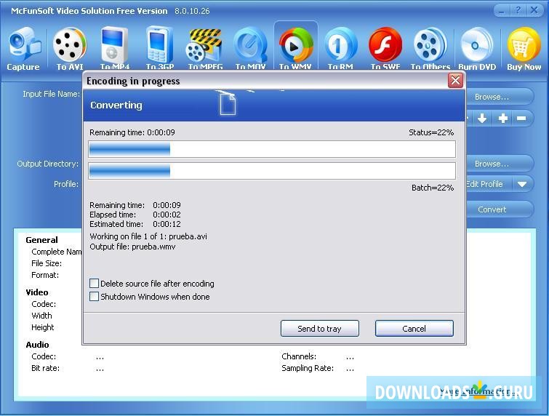This screenshot has height=416, width=549.
Task: Select the To MP4 iPod icon
Action: (x=114, y=44)
